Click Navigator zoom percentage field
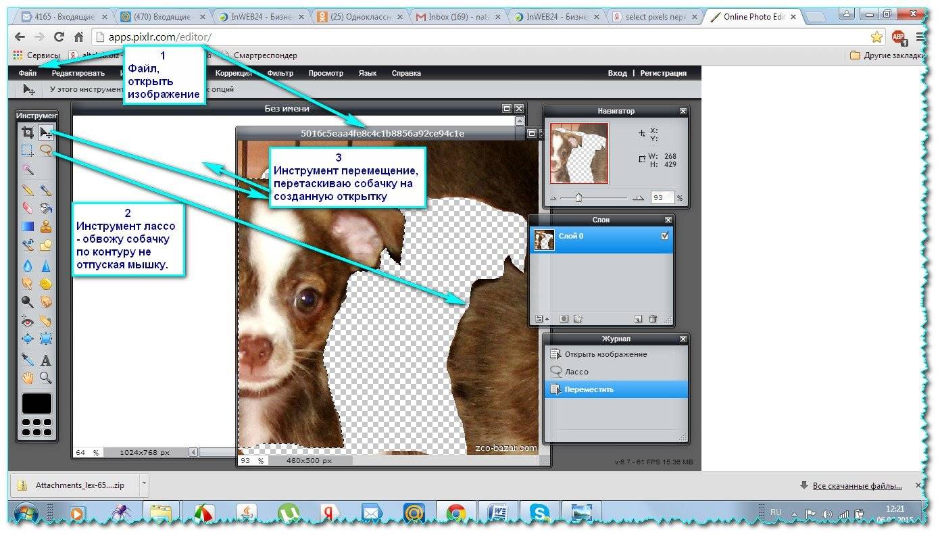 click(x=662, y=198)
